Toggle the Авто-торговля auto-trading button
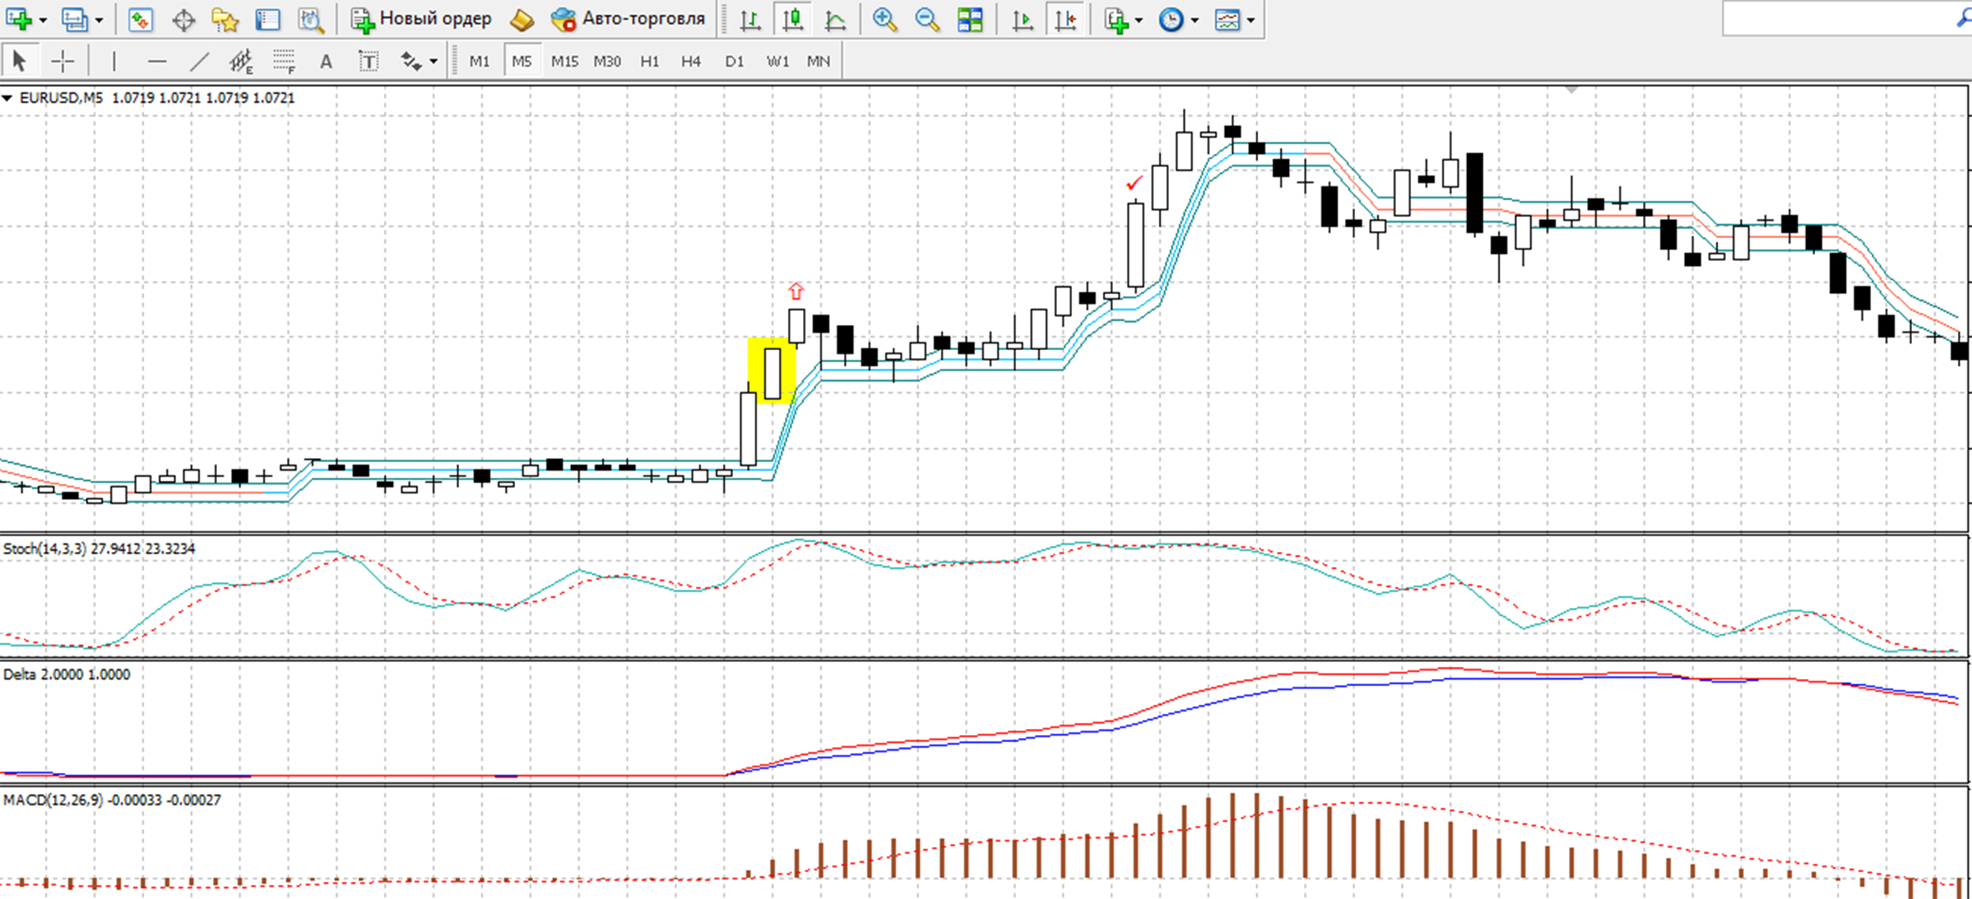 [x=628, y=20]
